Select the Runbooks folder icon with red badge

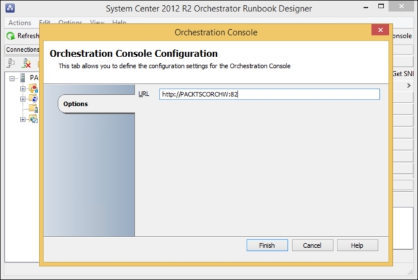point(33,88)
